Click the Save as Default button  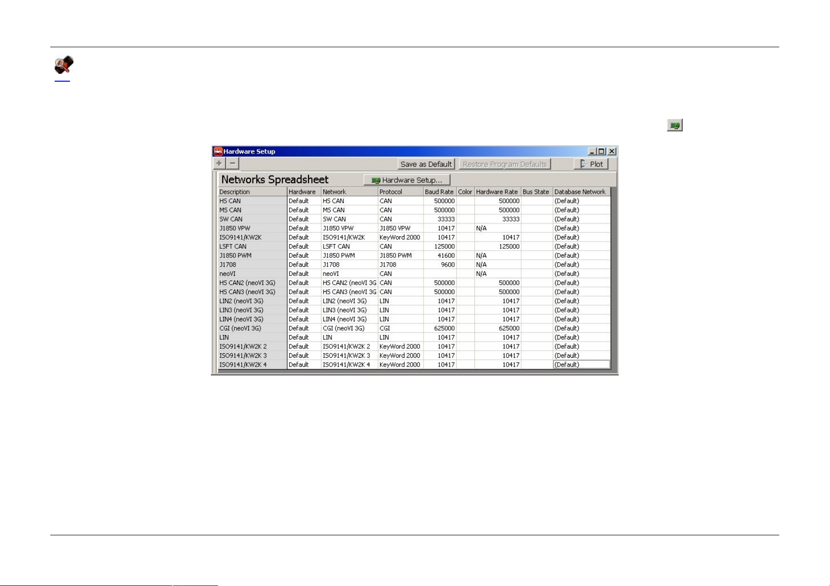(426, 164)
